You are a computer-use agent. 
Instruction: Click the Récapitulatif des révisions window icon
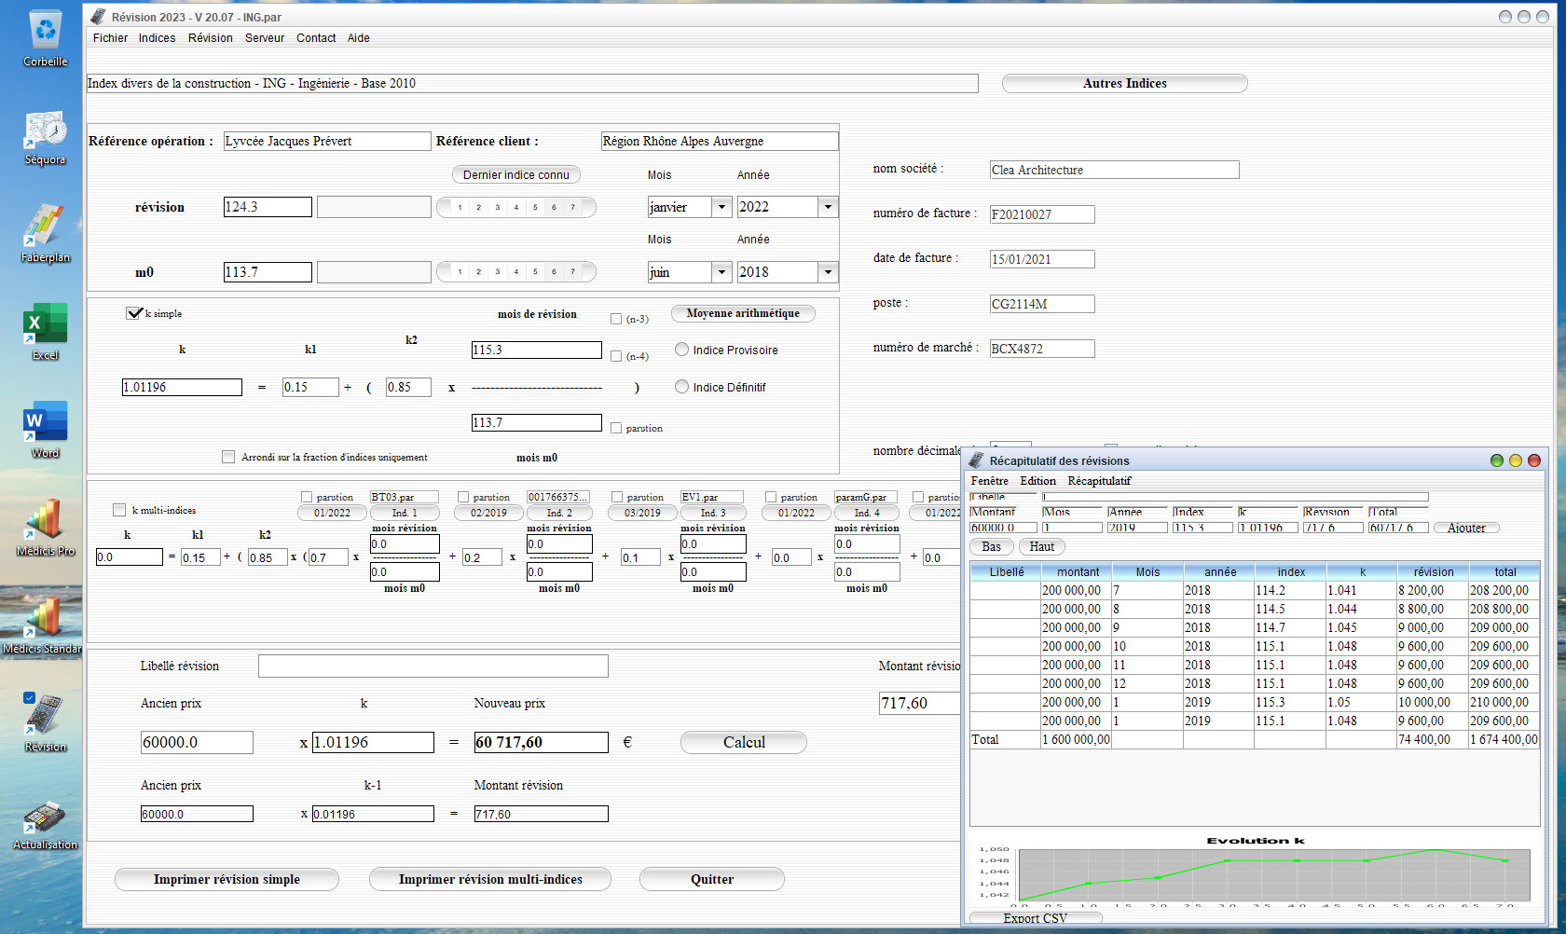pos(977,460)
